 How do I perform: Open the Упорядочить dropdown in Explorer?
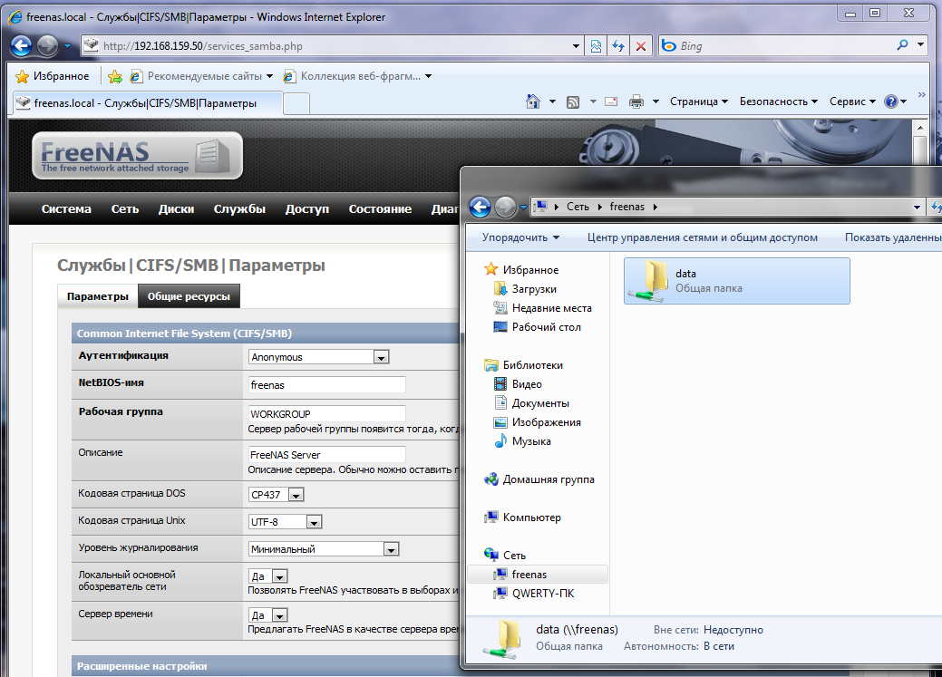(x=520, y=237)
